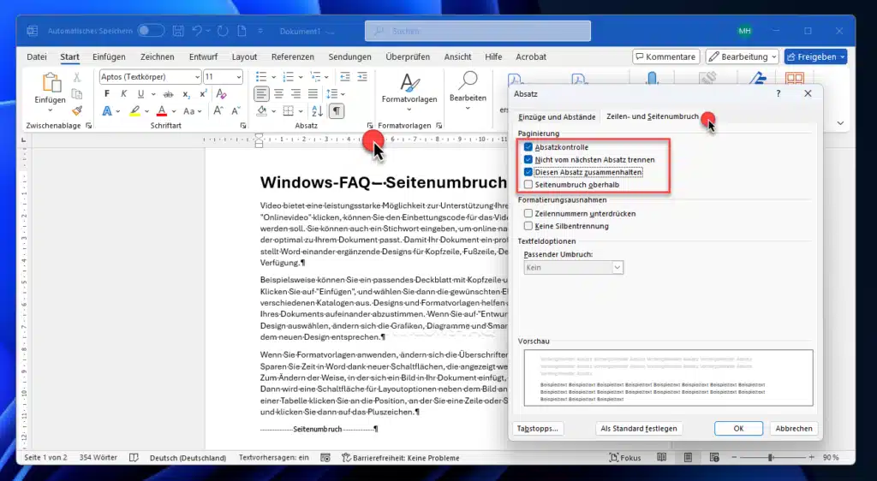Click the undo arrow icon
The image size is (877, 481).
[x=197, y=32]
